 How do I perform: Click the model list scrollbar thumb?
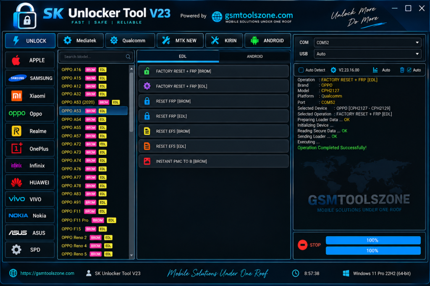(x=131, y=102)
